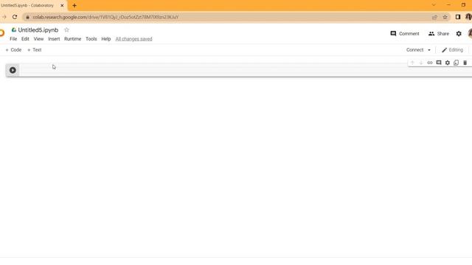Bookmark this page star icon
The height and width of the screenshot is (265, 472).
[445, 17]
